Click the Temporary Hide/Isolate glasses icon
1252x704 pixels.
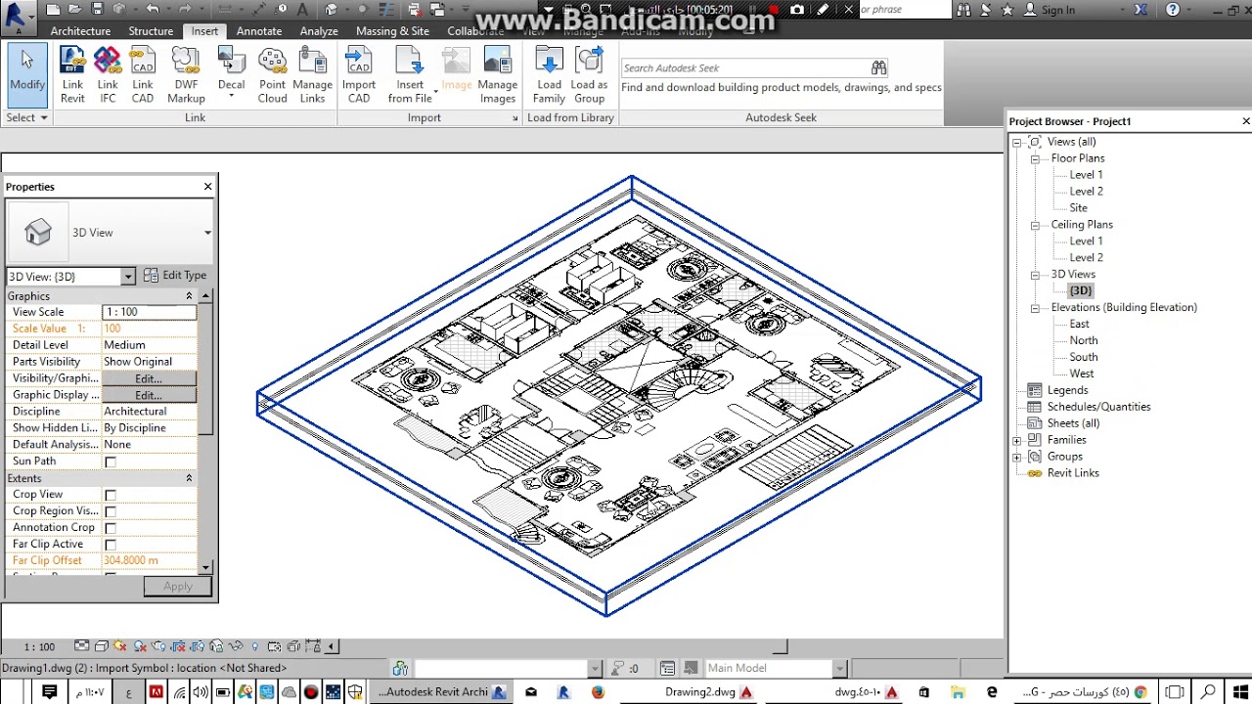[236, 646]
